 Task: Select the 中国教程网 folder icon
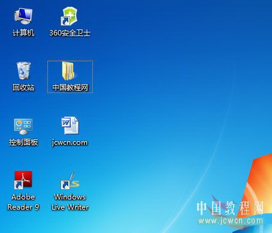click(69, 71)
